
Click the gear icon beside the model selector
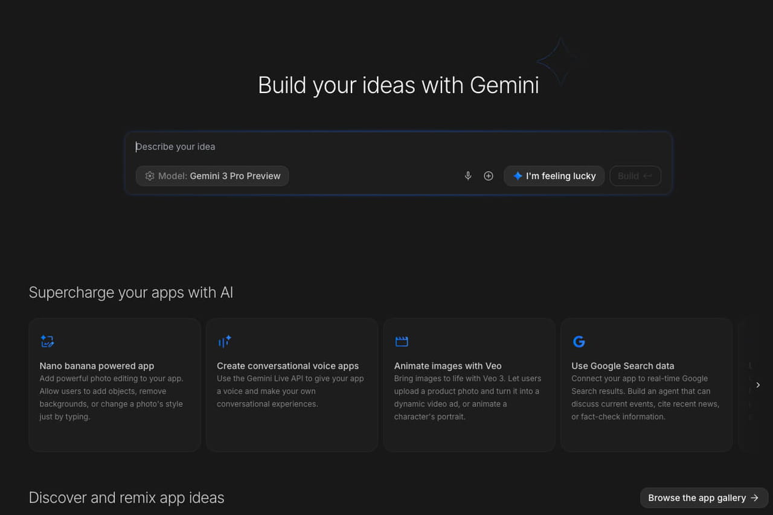149,176
